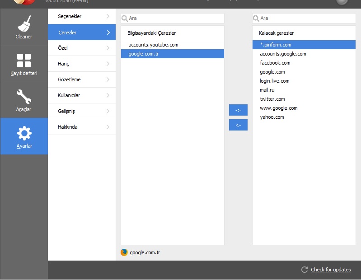Expand Hariç chevron arrow
The width and height of the screenshot is (361, 280).
click(x=108, y=64)
